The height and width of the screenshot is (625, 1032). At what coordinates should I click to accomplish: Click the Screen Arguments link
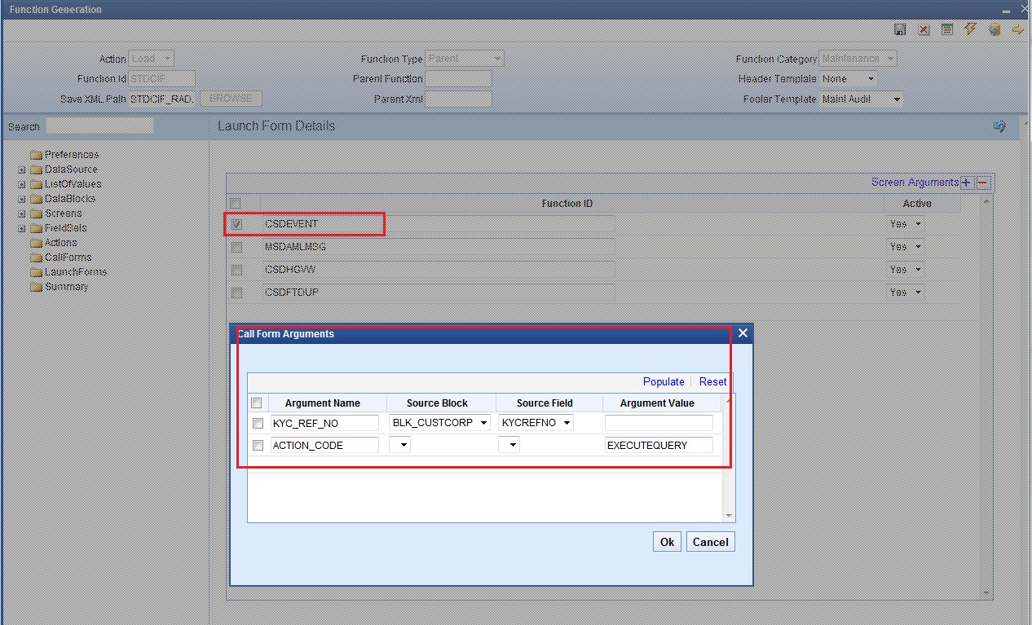click(915, 183)
